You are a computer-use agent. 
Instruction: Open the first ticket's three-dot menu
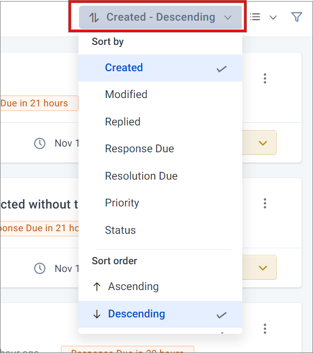pos(265,78)
